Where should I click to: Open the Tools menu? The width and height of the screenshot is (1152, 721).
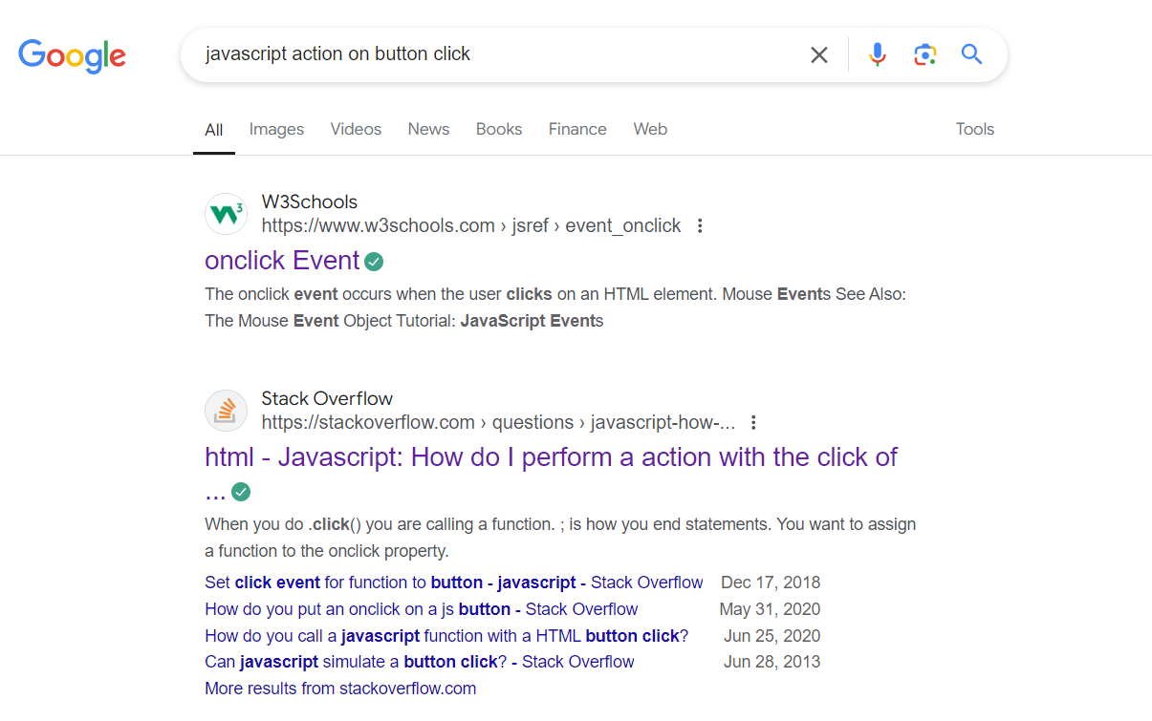pos(975,129)
